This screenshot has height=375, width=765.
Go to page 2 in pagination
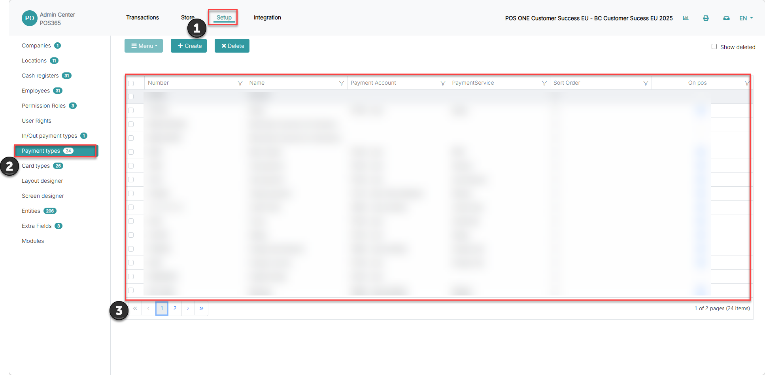(175, 309)
